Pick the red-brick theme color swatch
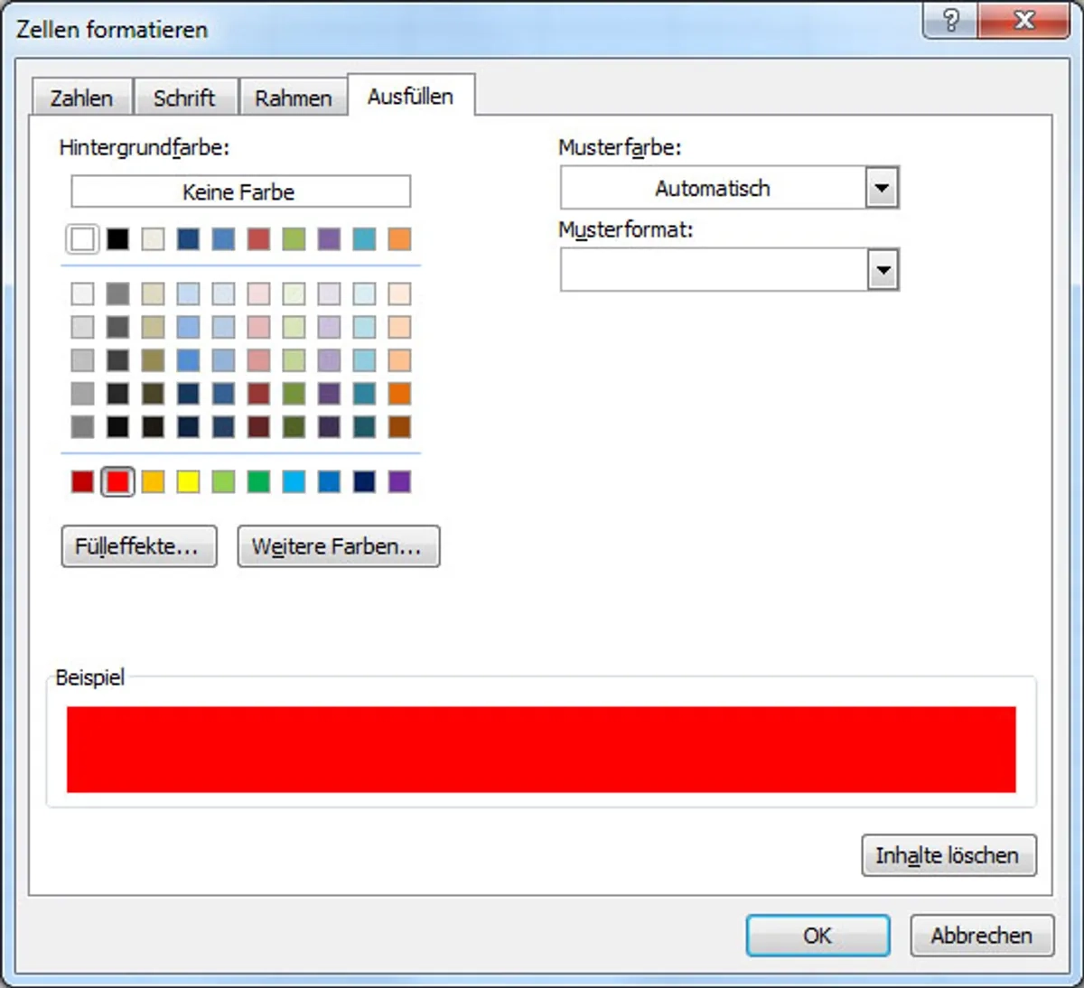1084x988 pixels. [x=258, y=239]
